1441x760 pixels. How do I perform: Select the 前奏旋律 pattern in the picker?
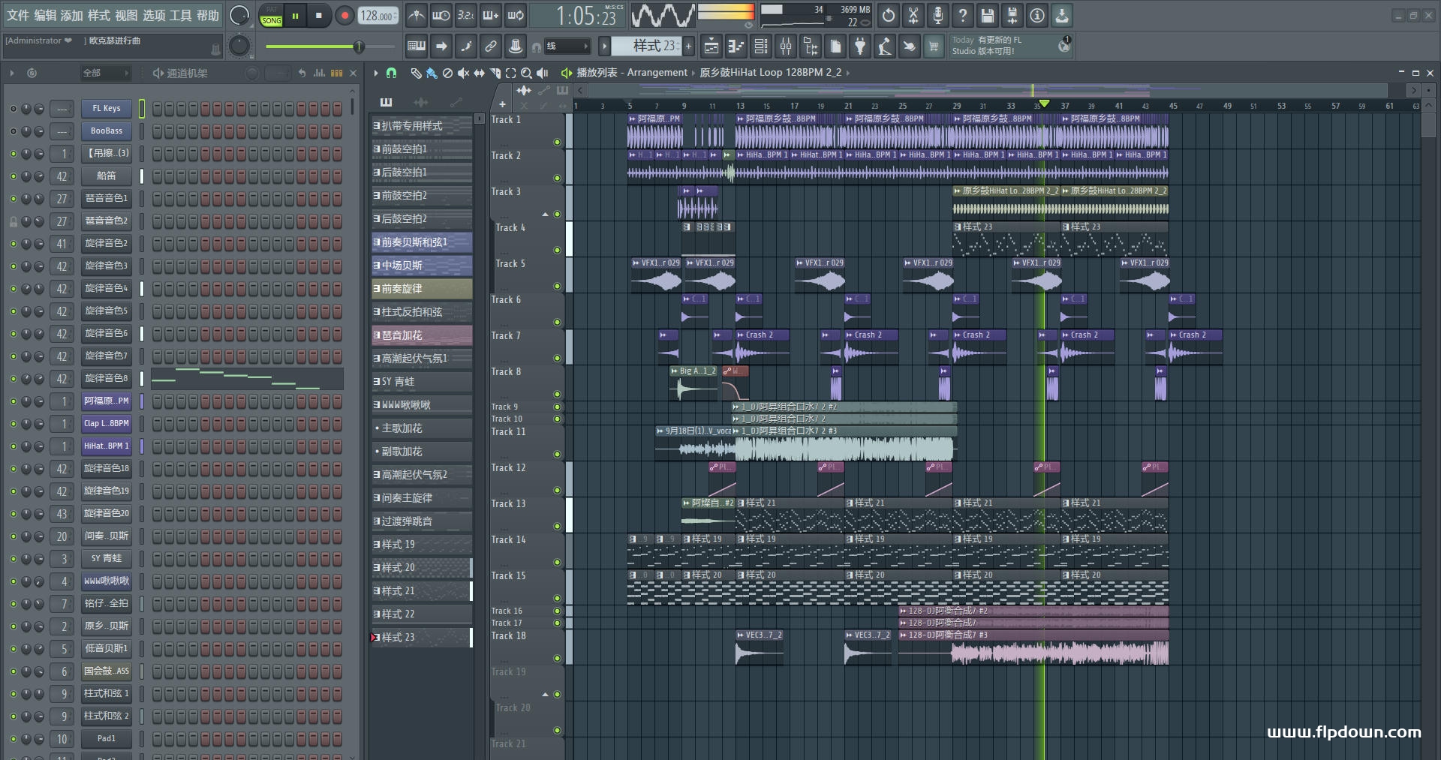coord(422,289)
